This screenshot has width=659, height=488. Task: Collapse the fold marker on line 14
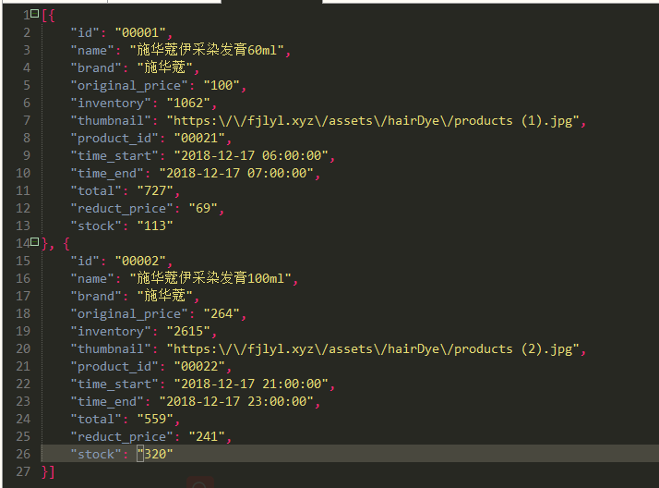click(x=35, y=241)
